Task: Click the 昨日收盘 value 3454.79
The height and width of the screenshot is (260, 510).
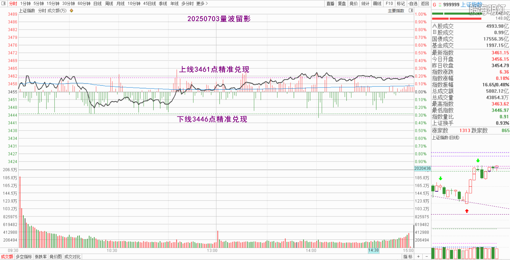Action: pos(500,66)
